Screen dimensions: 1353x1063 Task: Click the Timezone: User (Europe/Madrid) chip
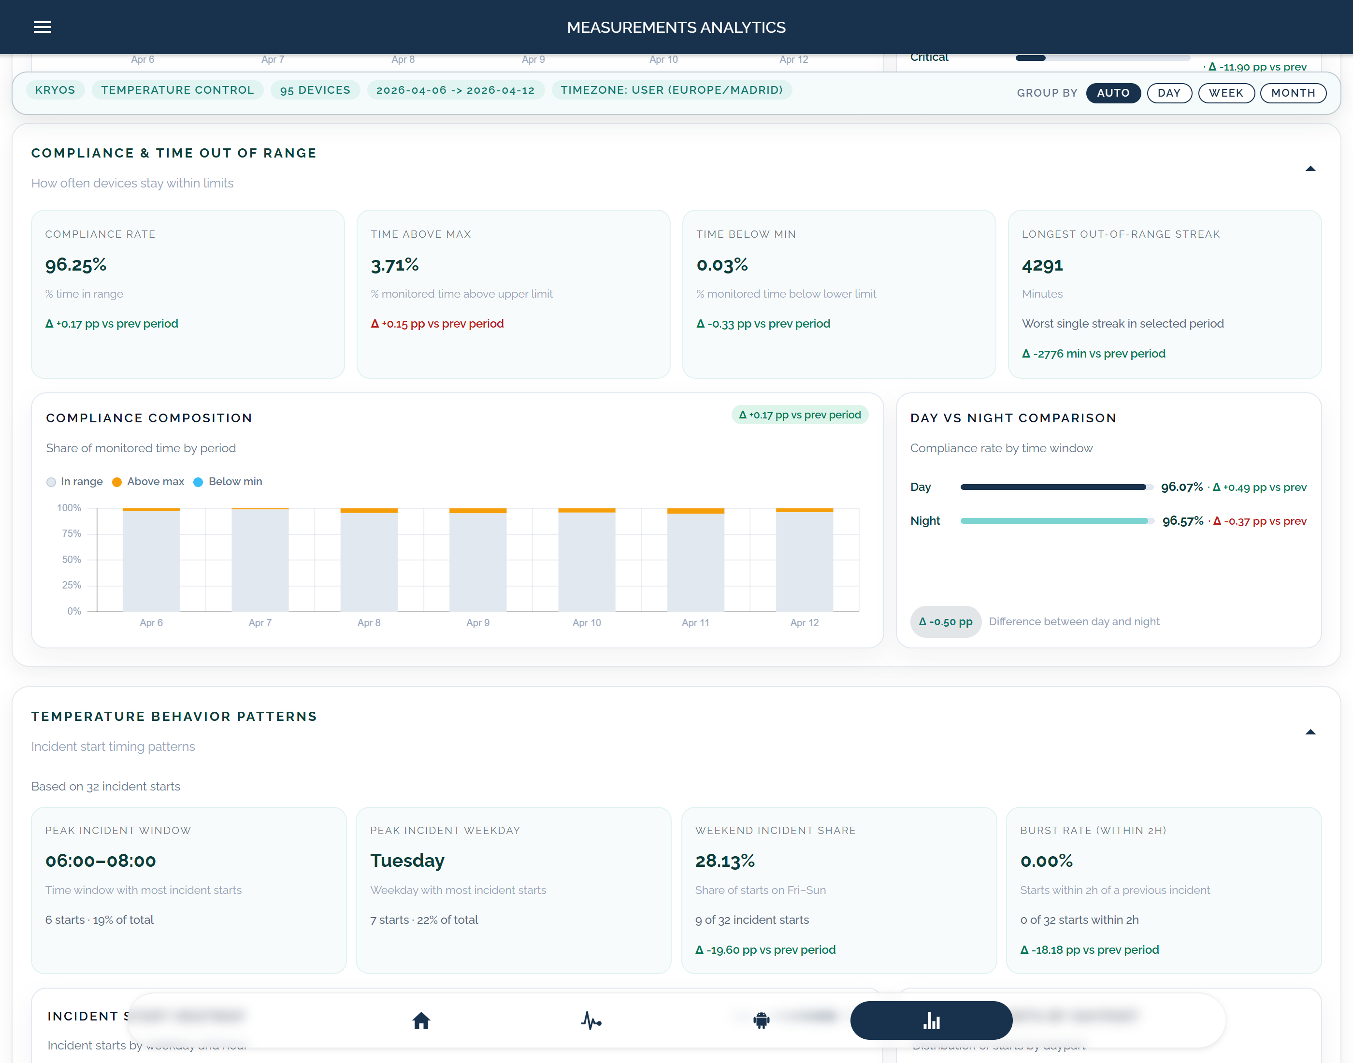tap(672, 90)
